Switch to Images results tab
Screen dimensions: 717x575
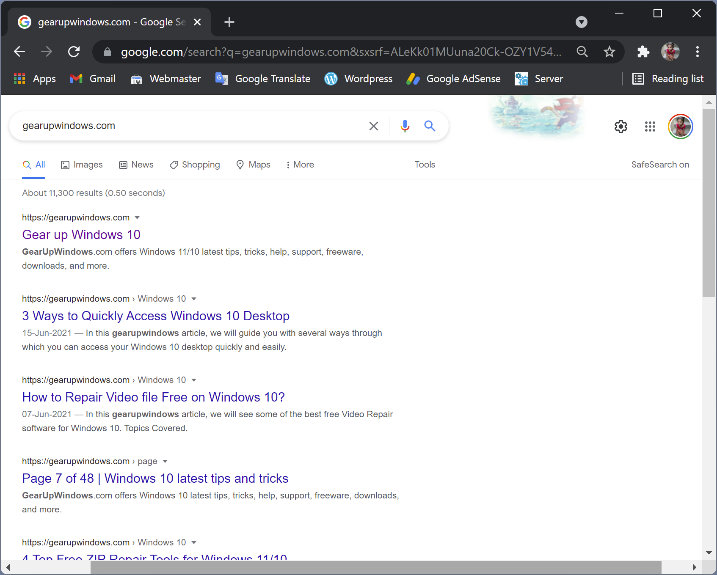(x=82, y=165)
